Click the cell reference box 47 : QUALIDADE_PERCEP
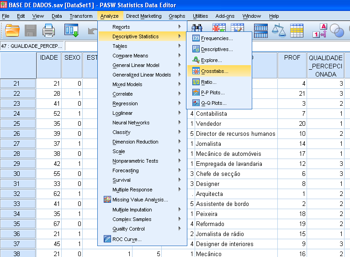 pyautogui.click(x=32, y=46)
